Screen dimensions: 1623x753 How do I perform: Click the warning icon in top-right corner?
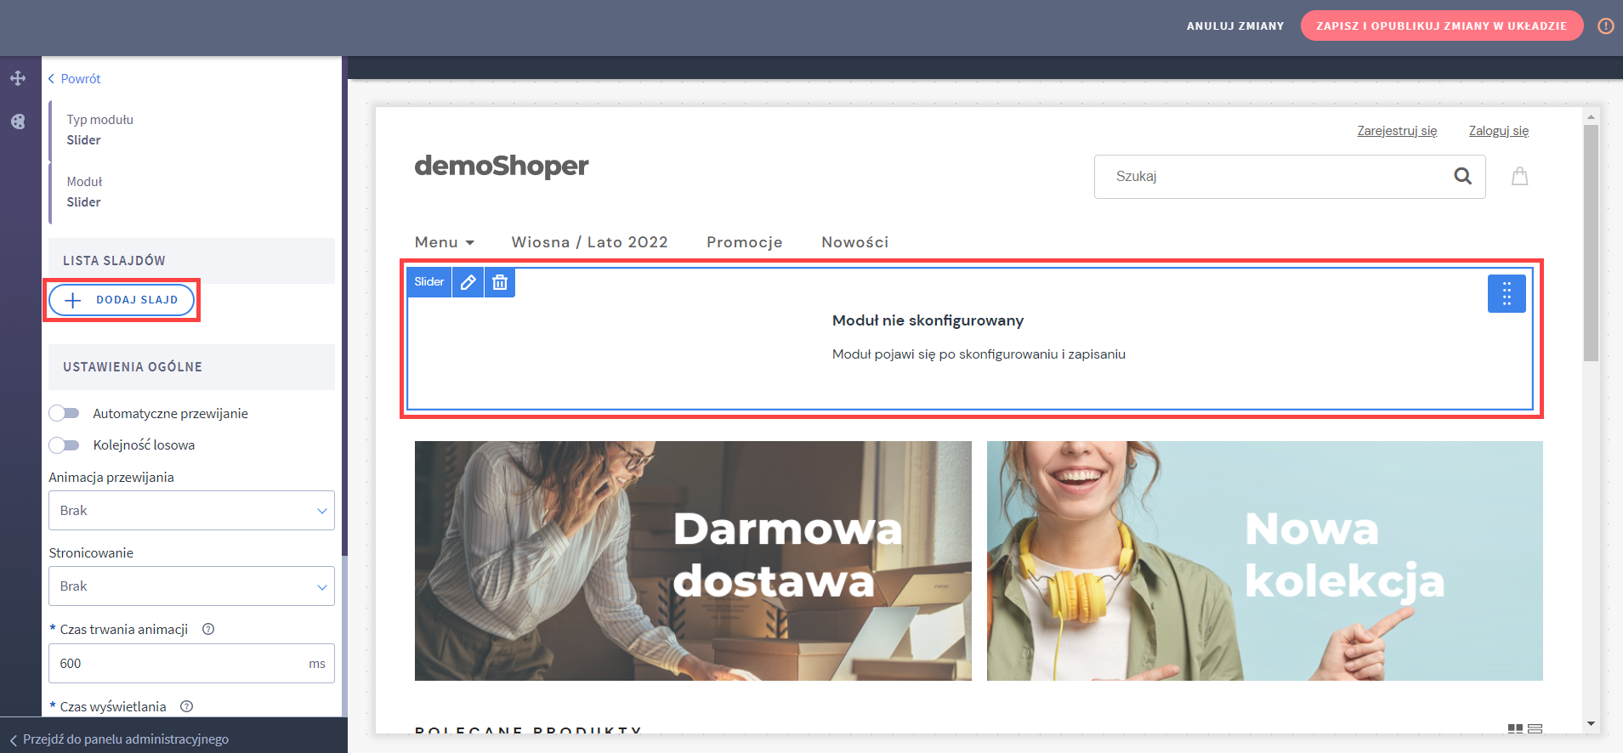[1605, 26]
